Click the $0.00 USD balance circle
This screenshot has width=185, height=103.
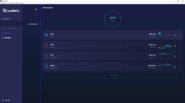[113, 19]
